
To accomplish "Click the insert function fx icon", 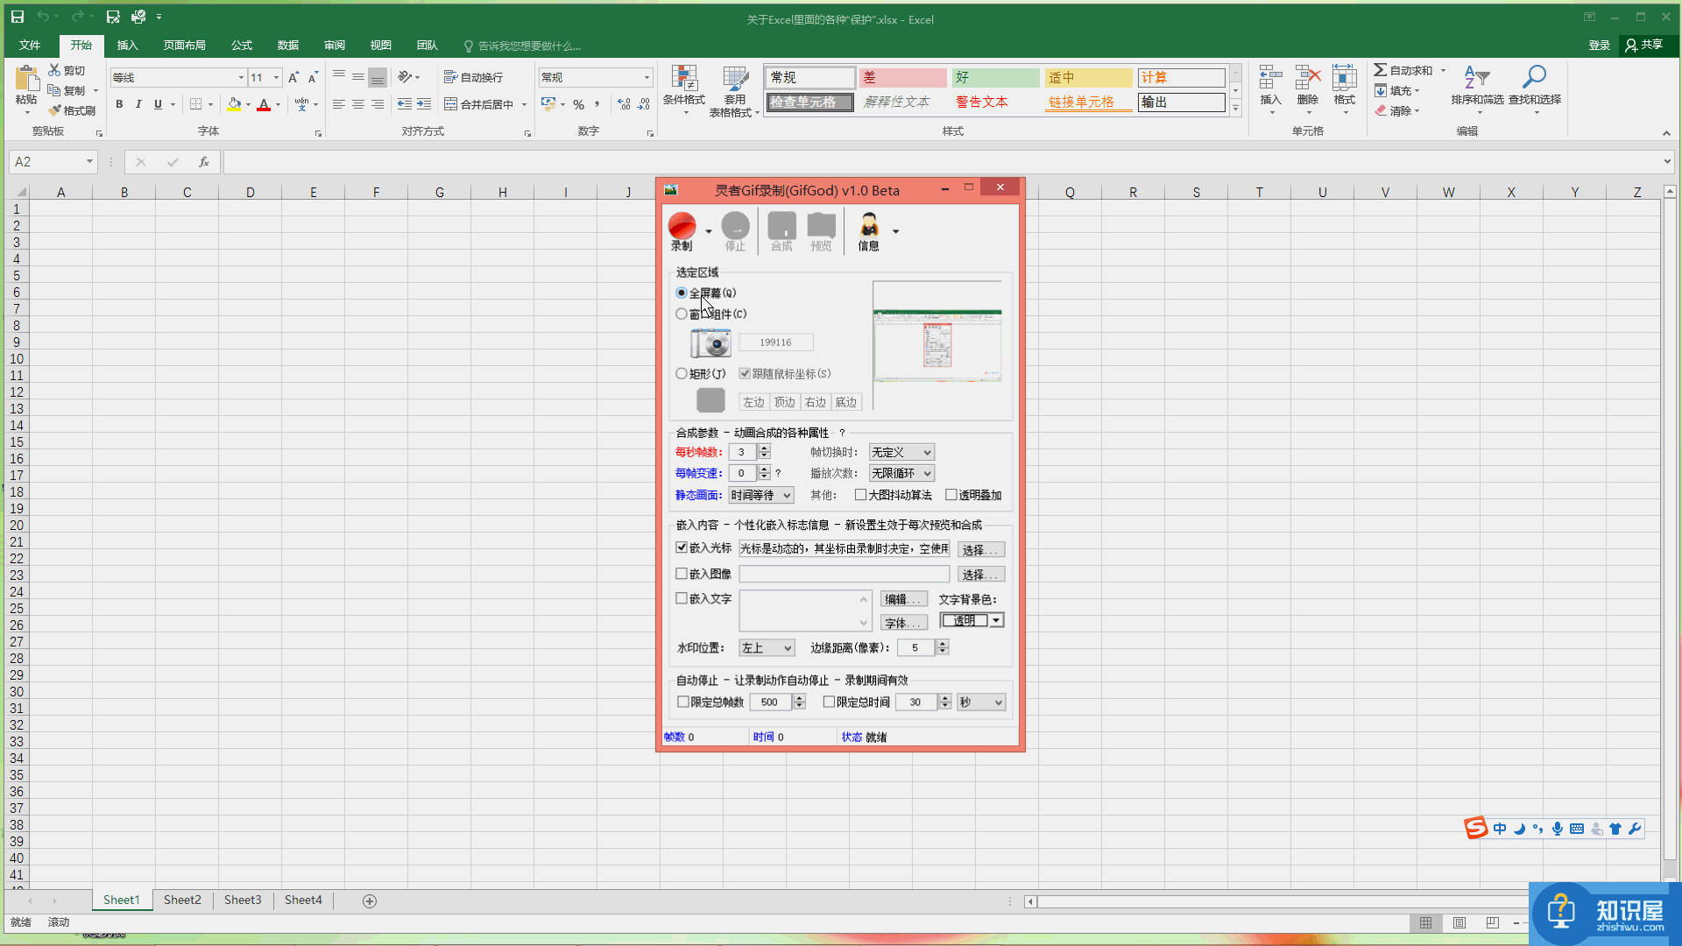I will (x=203, y=162).
